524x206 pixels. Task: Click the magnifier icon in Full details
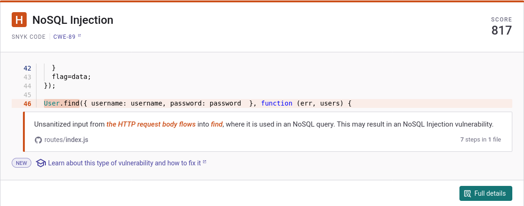click(x=467, y=193)
